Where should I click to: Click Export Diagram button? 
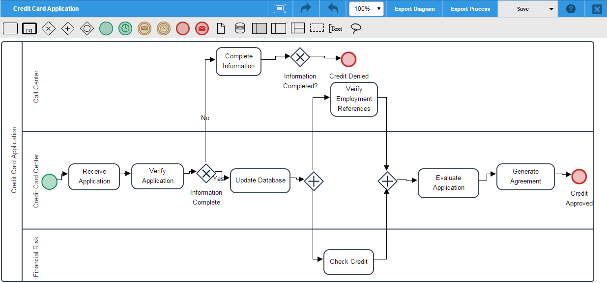(x=415, y=9)
